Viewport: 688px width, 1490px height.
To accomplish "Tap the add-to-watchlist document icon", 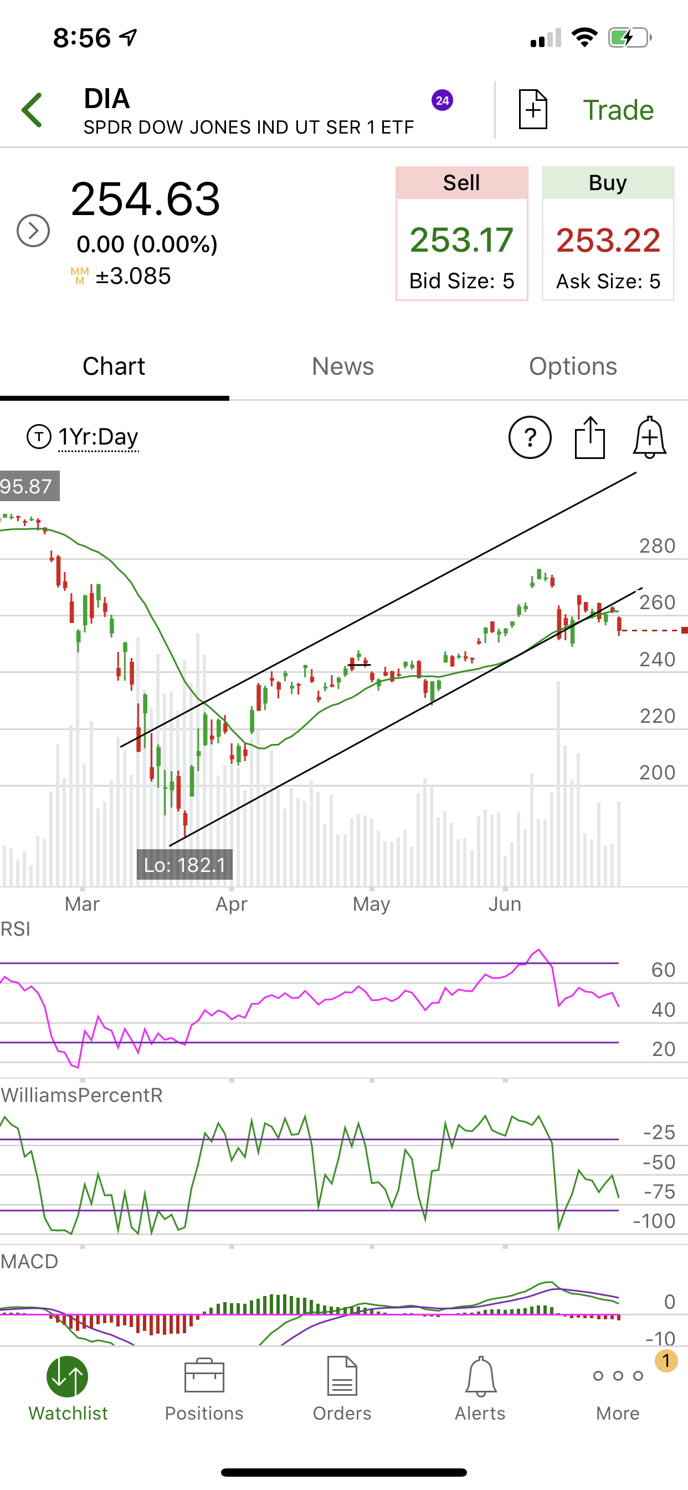I will point(532,109).
